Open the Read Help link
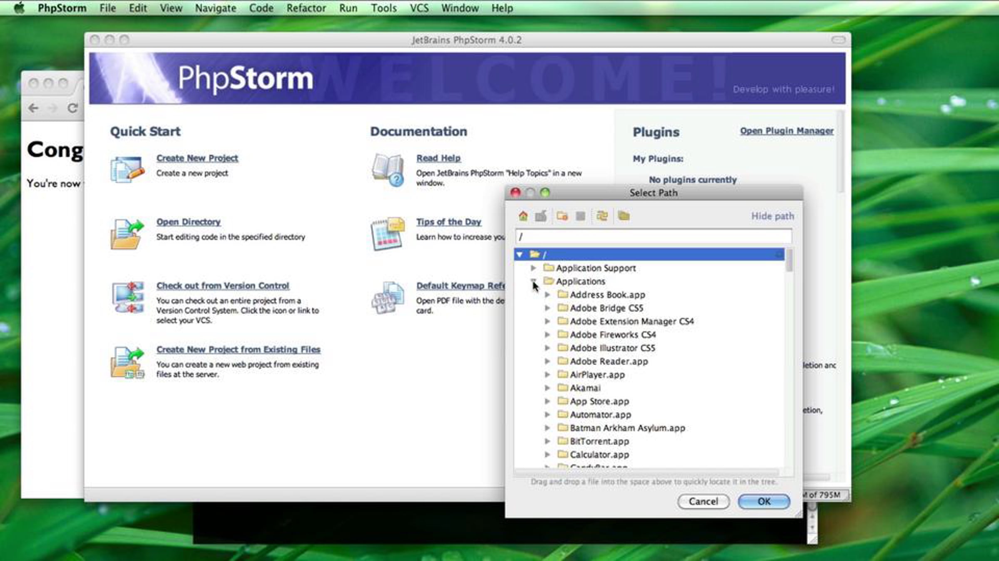This screenshot has height=561, width=999. [x=438, y=158]
